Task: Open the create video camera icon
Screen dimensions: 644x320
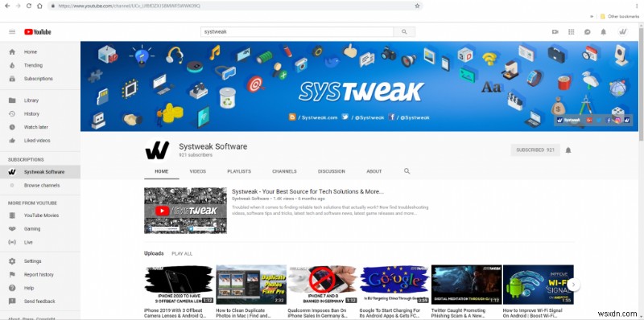Action: tap(555, 32)
